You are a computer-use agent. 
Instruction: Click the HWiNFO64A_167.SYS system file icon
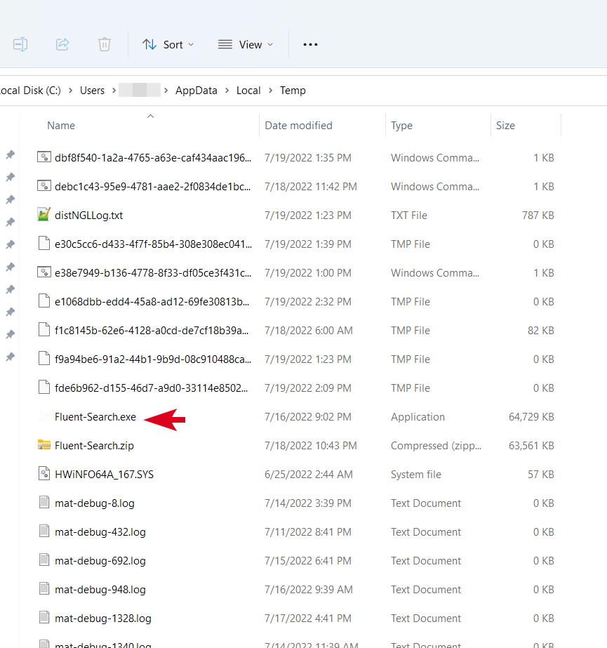43,474
